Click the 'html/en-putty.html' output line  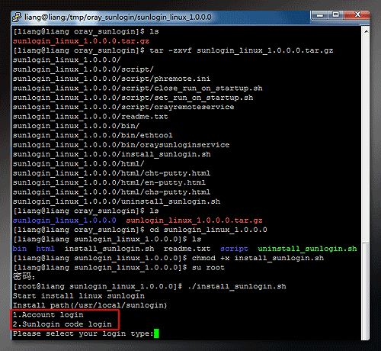[x=109, y=182]
